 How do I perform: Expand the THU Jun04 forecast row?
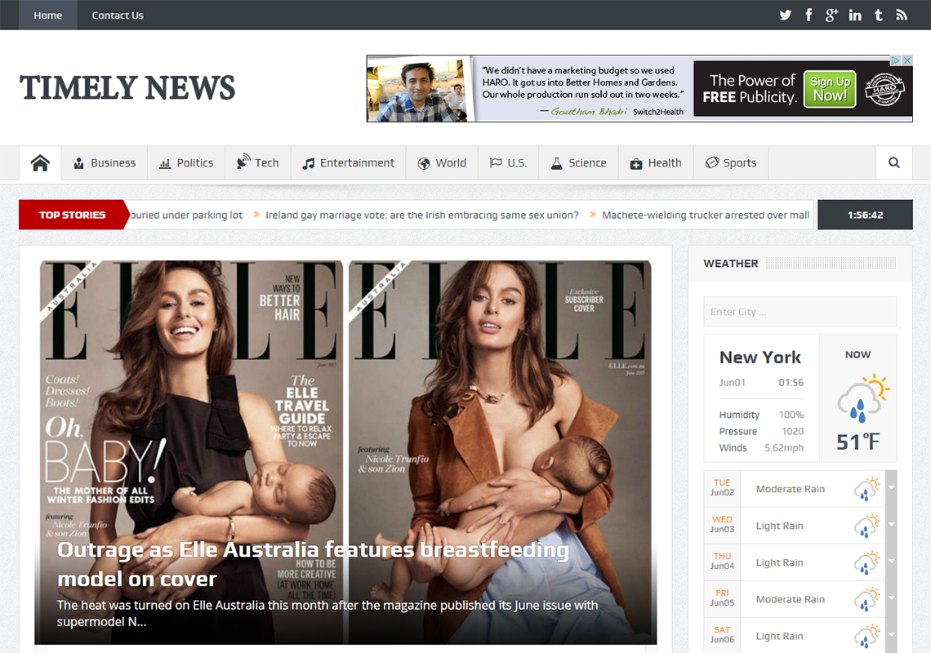click(891, 562)
